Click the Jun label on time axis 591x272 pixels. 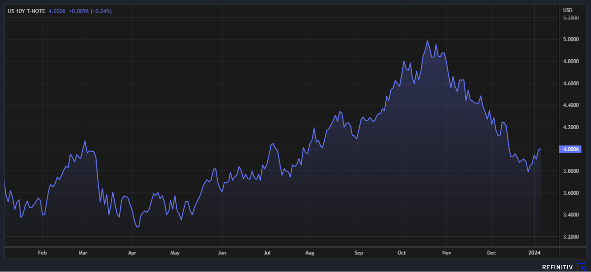pyautogui.click(x=222, y=253)
